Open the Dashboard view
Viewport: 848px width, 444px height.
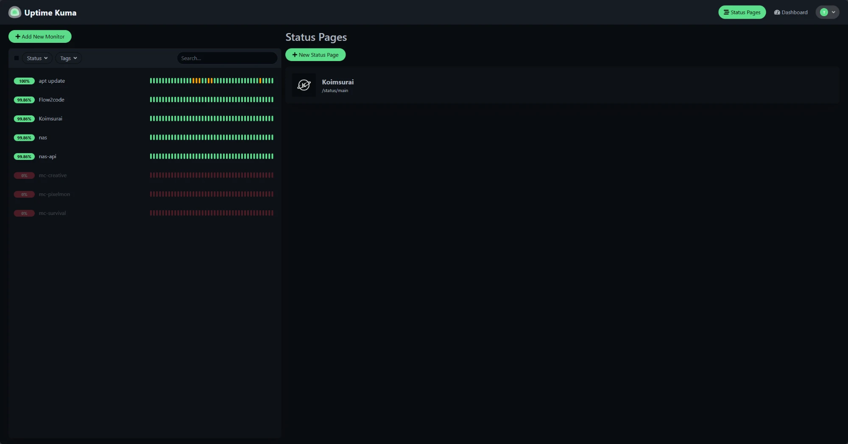(791, 12)
